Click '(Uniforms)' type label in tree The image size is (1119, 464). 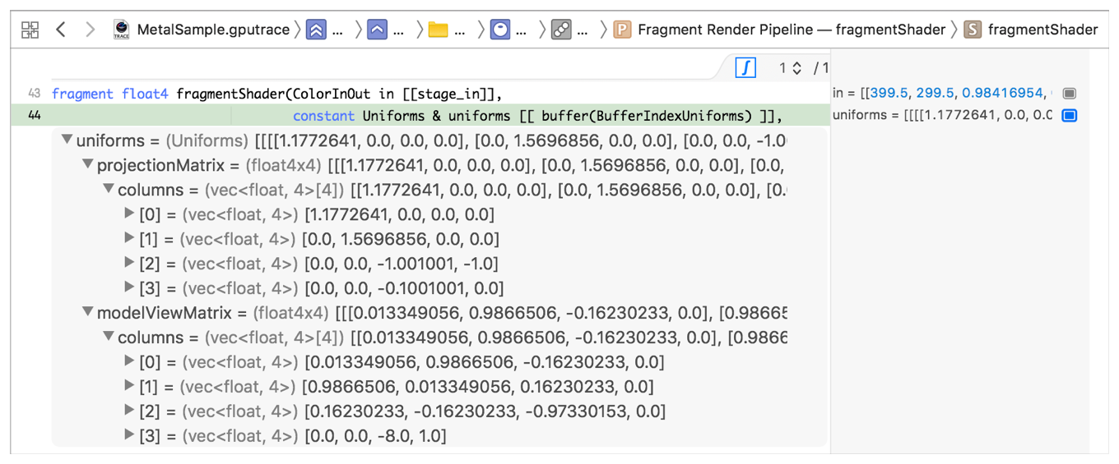click(207, 140)
